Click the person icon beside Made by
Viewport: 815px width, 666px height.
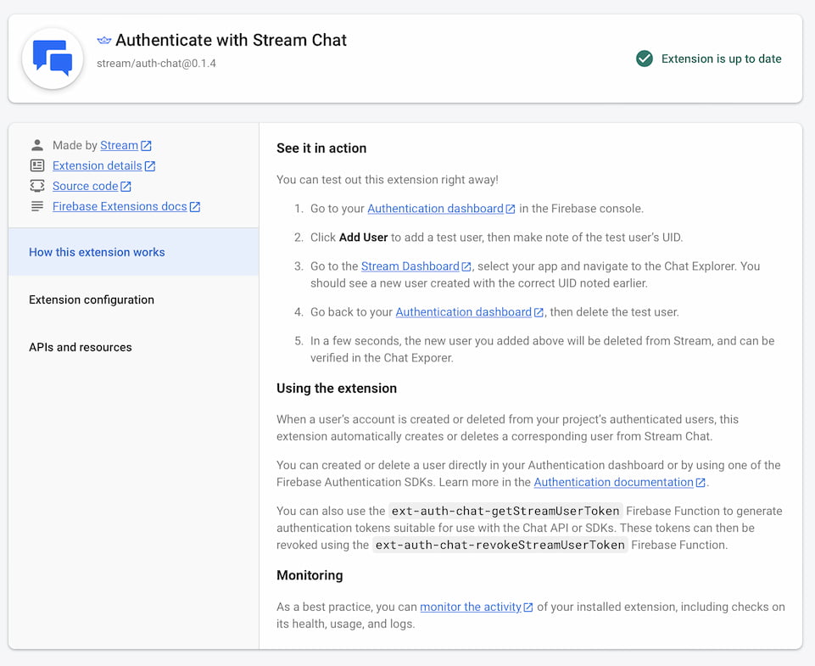[x=37, y=145]
